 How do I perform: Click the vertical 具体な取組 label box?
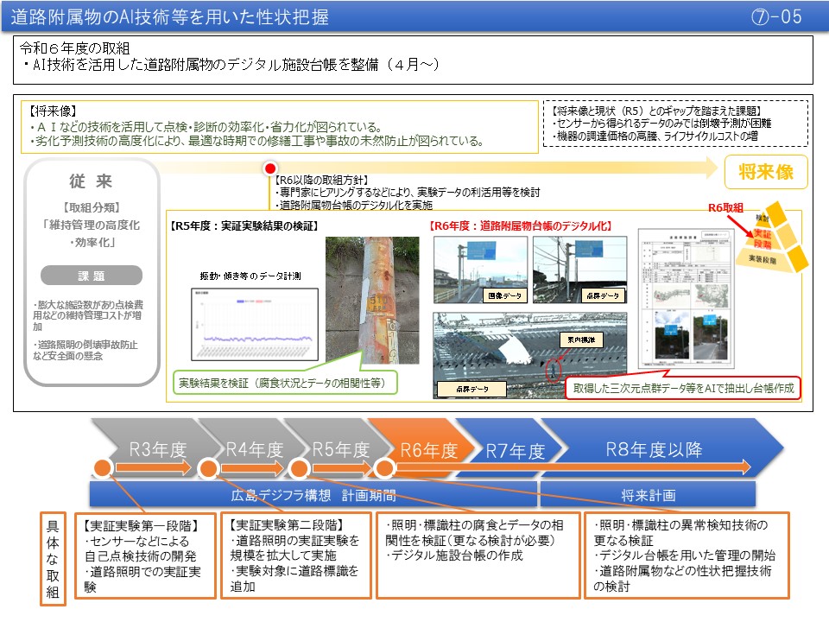coord(53,559)
